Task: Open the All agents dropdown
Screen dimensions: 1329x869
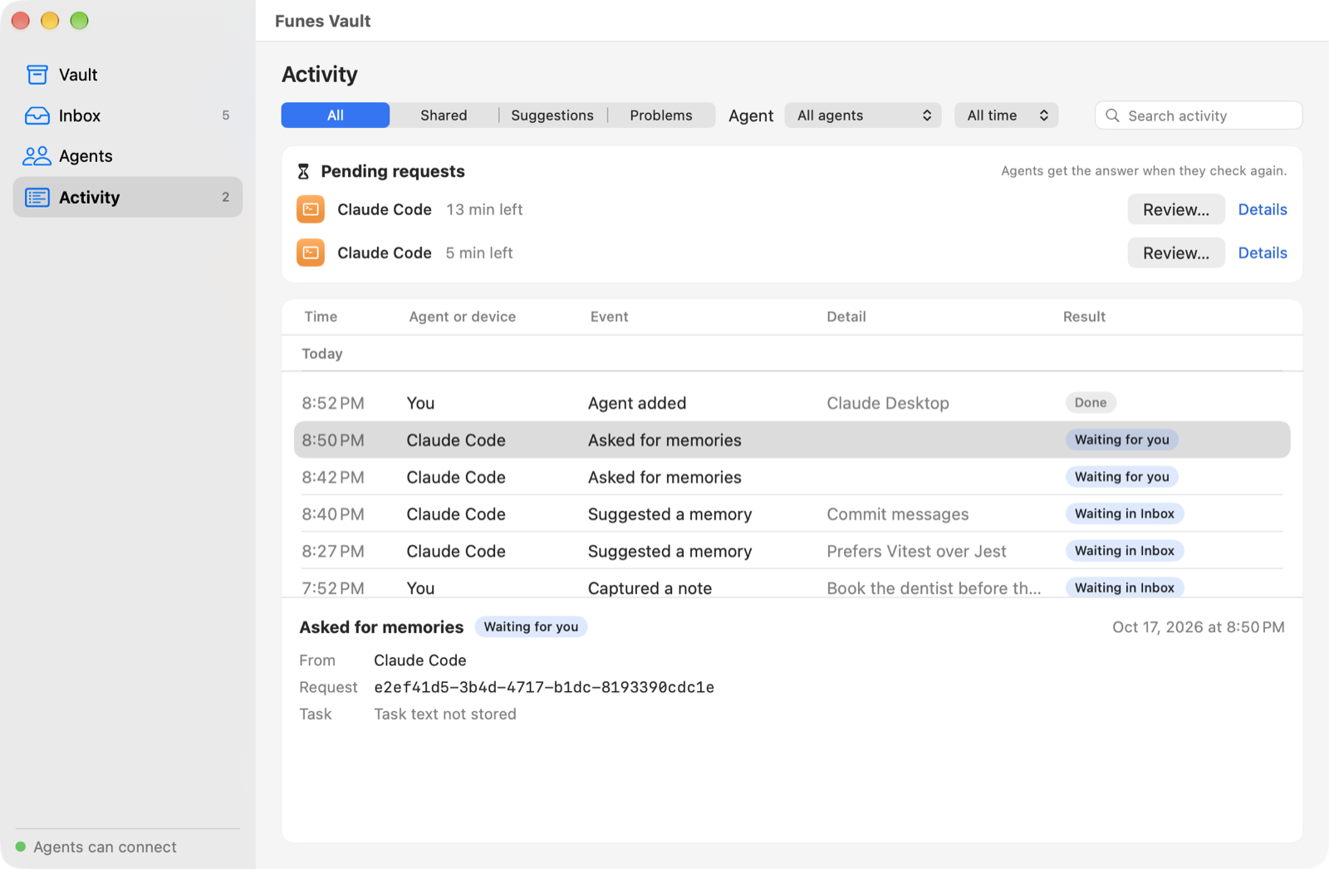Action: point(863,115)
